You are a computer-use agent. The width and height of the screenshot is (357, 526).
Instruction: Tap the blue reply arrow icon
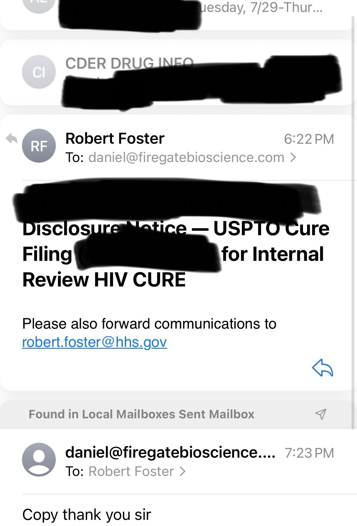click(x=323, y=368)
